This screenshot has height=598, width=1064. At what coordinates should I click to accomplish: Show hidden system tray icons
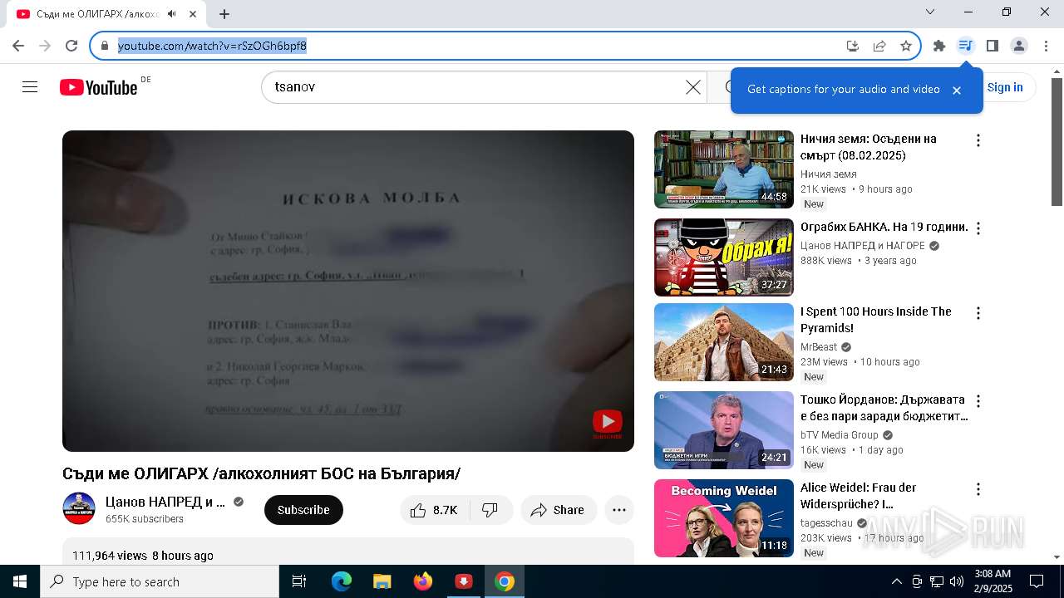click(x=896, y=581)
